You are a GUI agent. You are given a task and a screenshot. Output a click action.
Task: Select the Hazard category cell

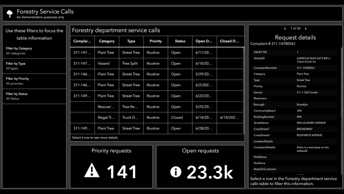(x=107, y=63)
